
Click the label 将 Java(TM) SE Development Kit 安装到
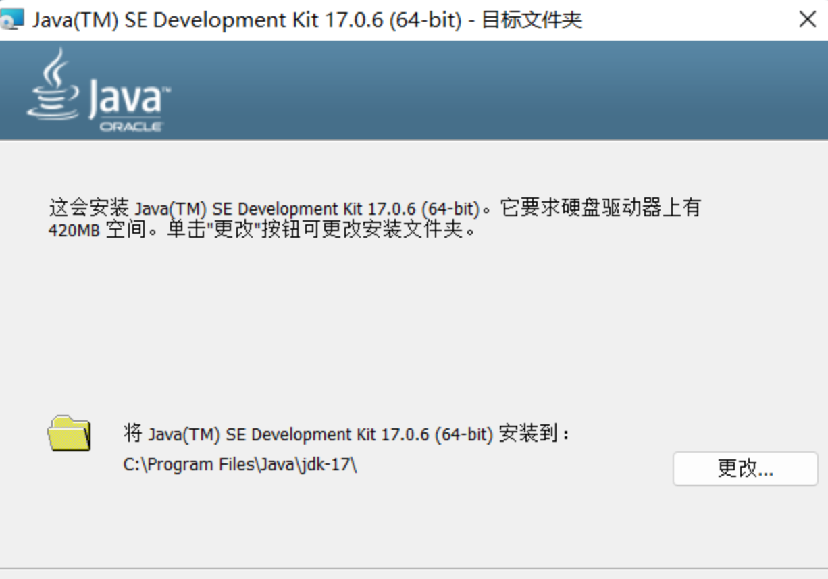[347, 434]
